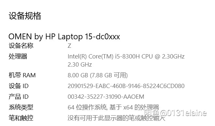Click the 设备规格 heading

(25, 16)
